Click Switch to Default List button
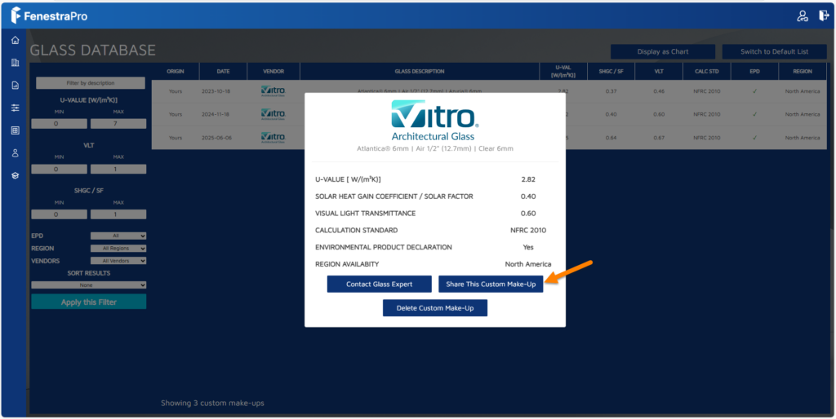 click(774, 51)
